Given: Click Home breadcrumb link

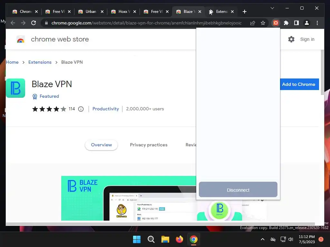Looking at the screenshot, I should 12,62.
